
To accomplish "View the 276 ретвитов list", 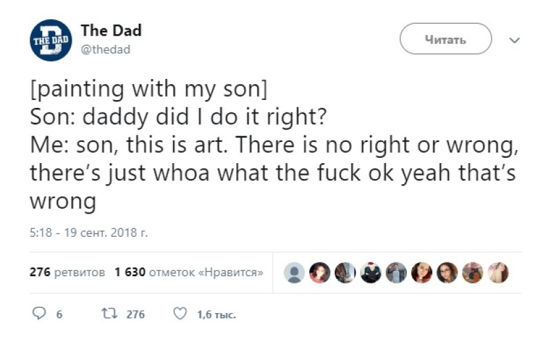I will pos(68,272).
